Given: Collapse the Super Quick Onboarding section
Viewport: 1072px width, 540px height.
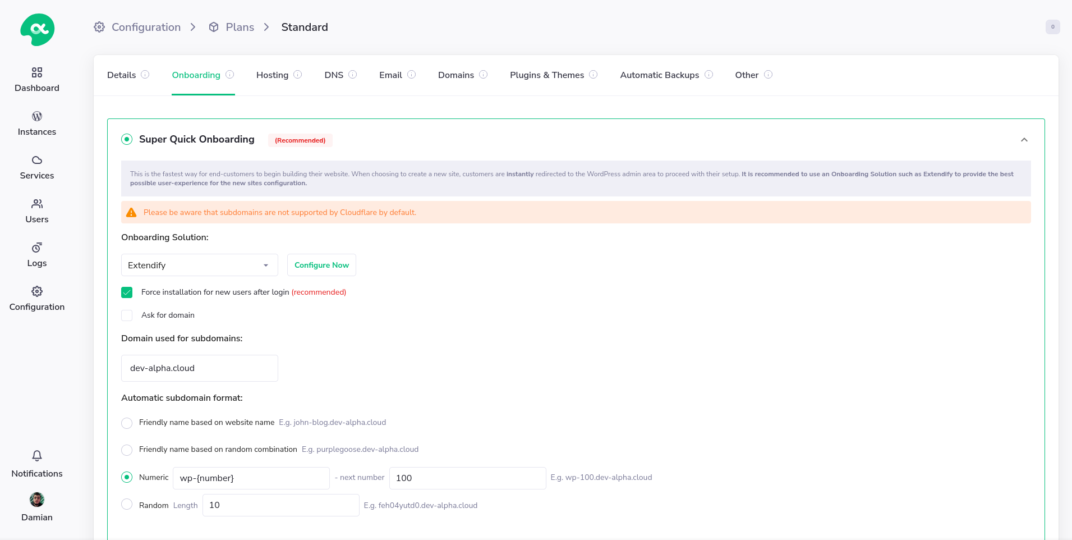Looking at the screenshot, I should click(1024, 140).
